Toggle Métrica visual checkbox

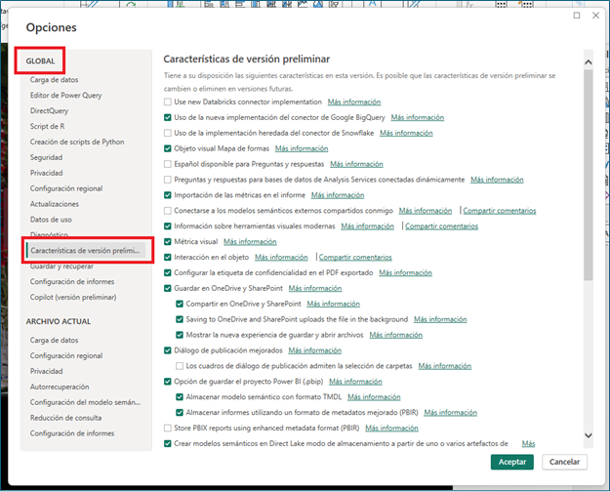168,241
